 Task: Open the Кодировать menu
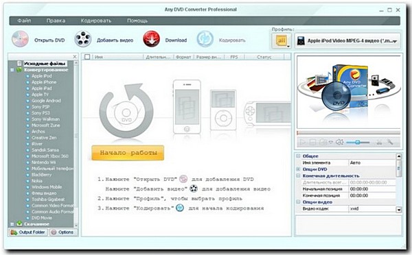pos(96,21)
